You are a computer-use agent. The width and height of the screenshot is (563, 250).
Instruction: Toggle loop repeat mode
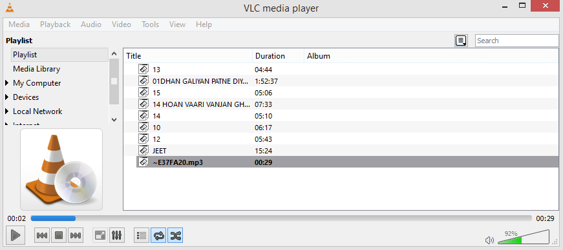[x=158, y=235]
